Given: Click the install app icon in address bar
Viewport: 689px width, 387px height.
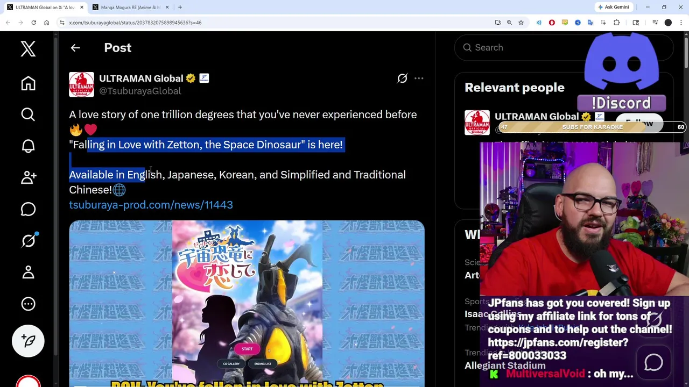Looking at the screenshot, I should click(498, 23).
